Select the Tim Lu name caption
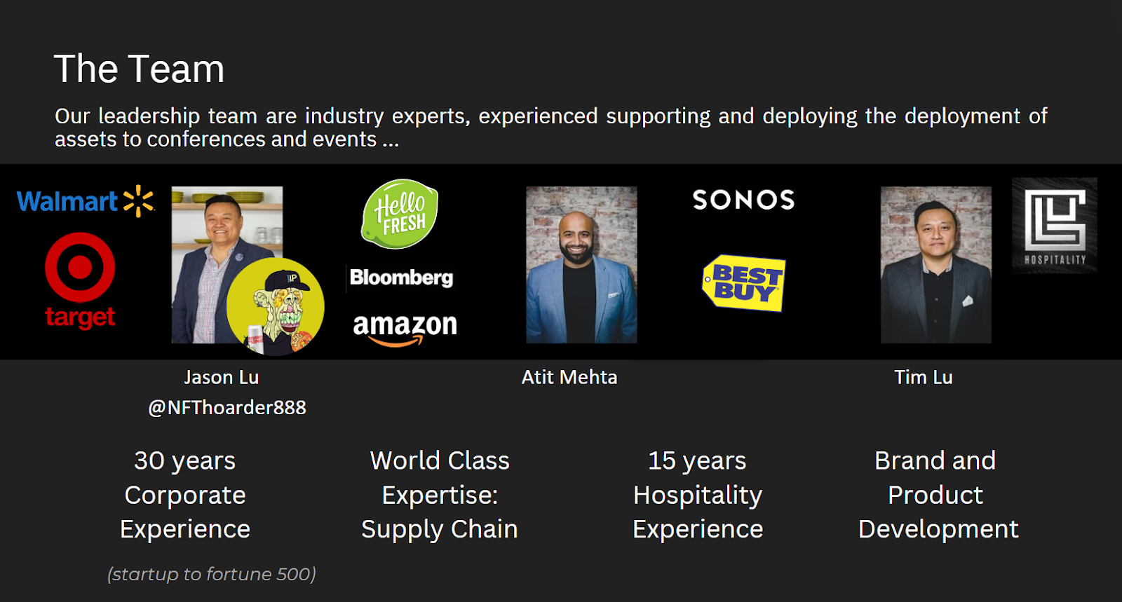Image resolution: width=1122 pixels, height=602 pixels. 923,378
